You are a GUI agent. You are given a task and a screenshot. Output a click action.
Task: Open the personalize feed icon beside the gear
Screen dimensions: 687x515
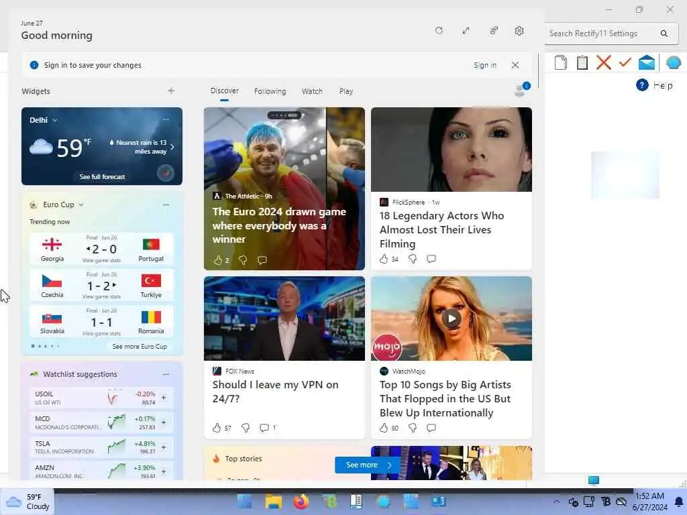click(x=493, y=31)
